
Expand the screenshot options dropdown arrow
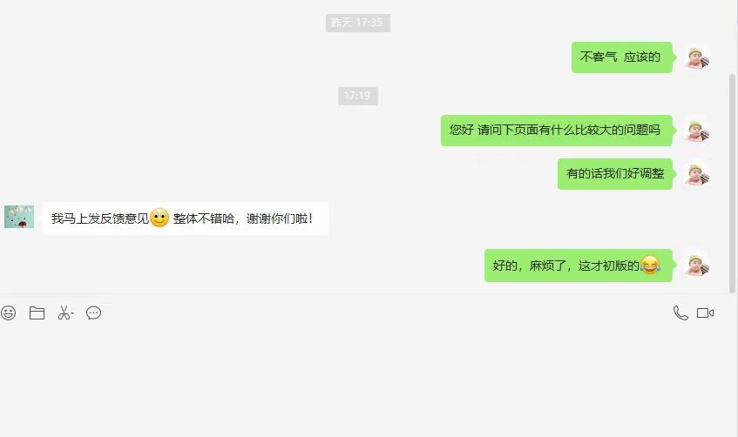coord(72,313)
